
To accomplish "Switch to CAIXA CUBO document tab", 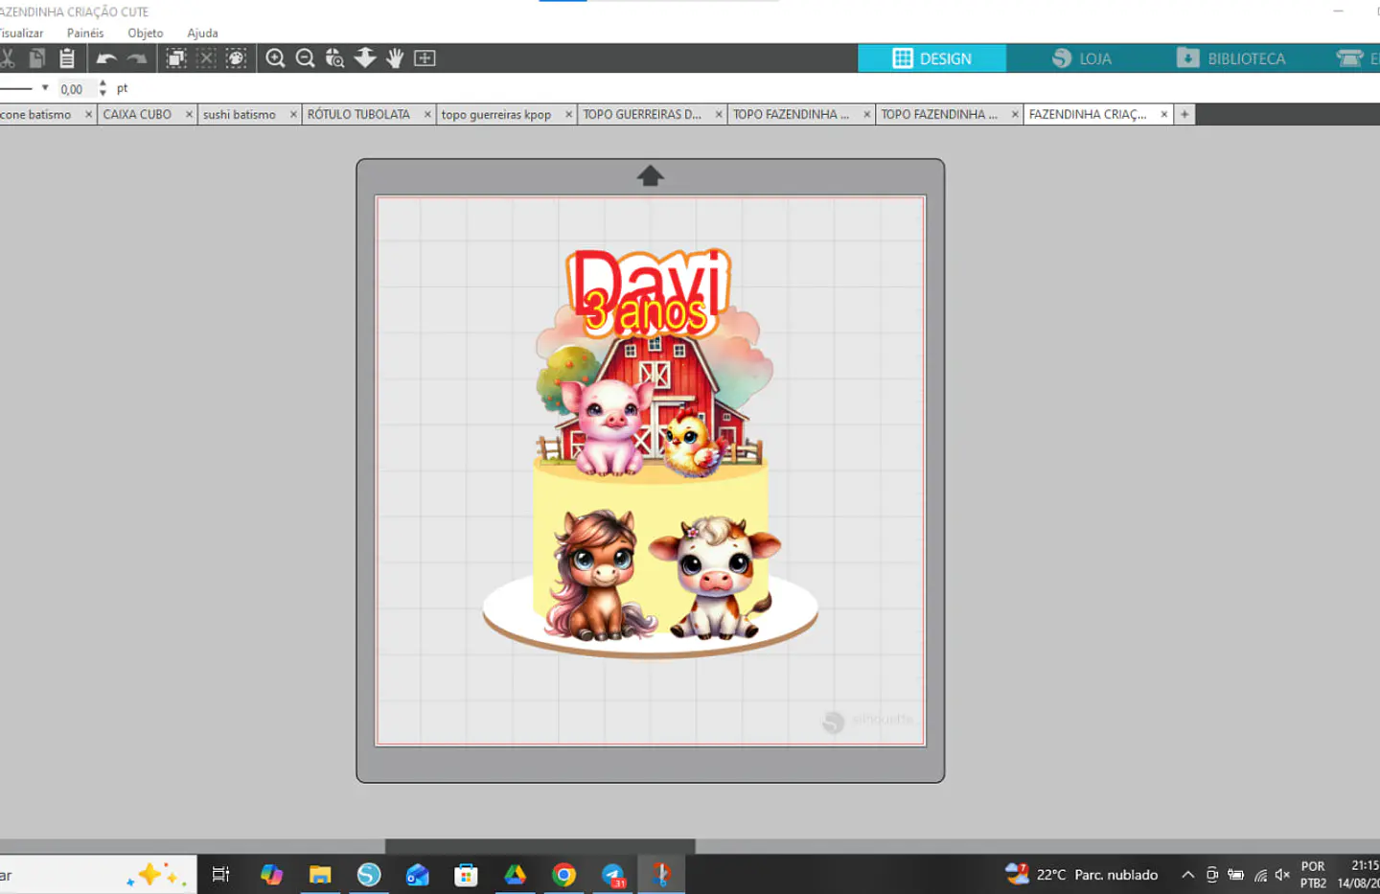I will 137,114.
